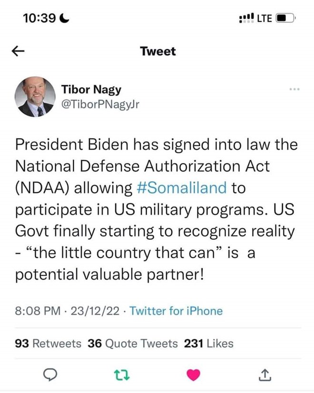The image size is (314, 393).
Task: Click the Twitter for iPhone source link
Action: tap(176, 311)
